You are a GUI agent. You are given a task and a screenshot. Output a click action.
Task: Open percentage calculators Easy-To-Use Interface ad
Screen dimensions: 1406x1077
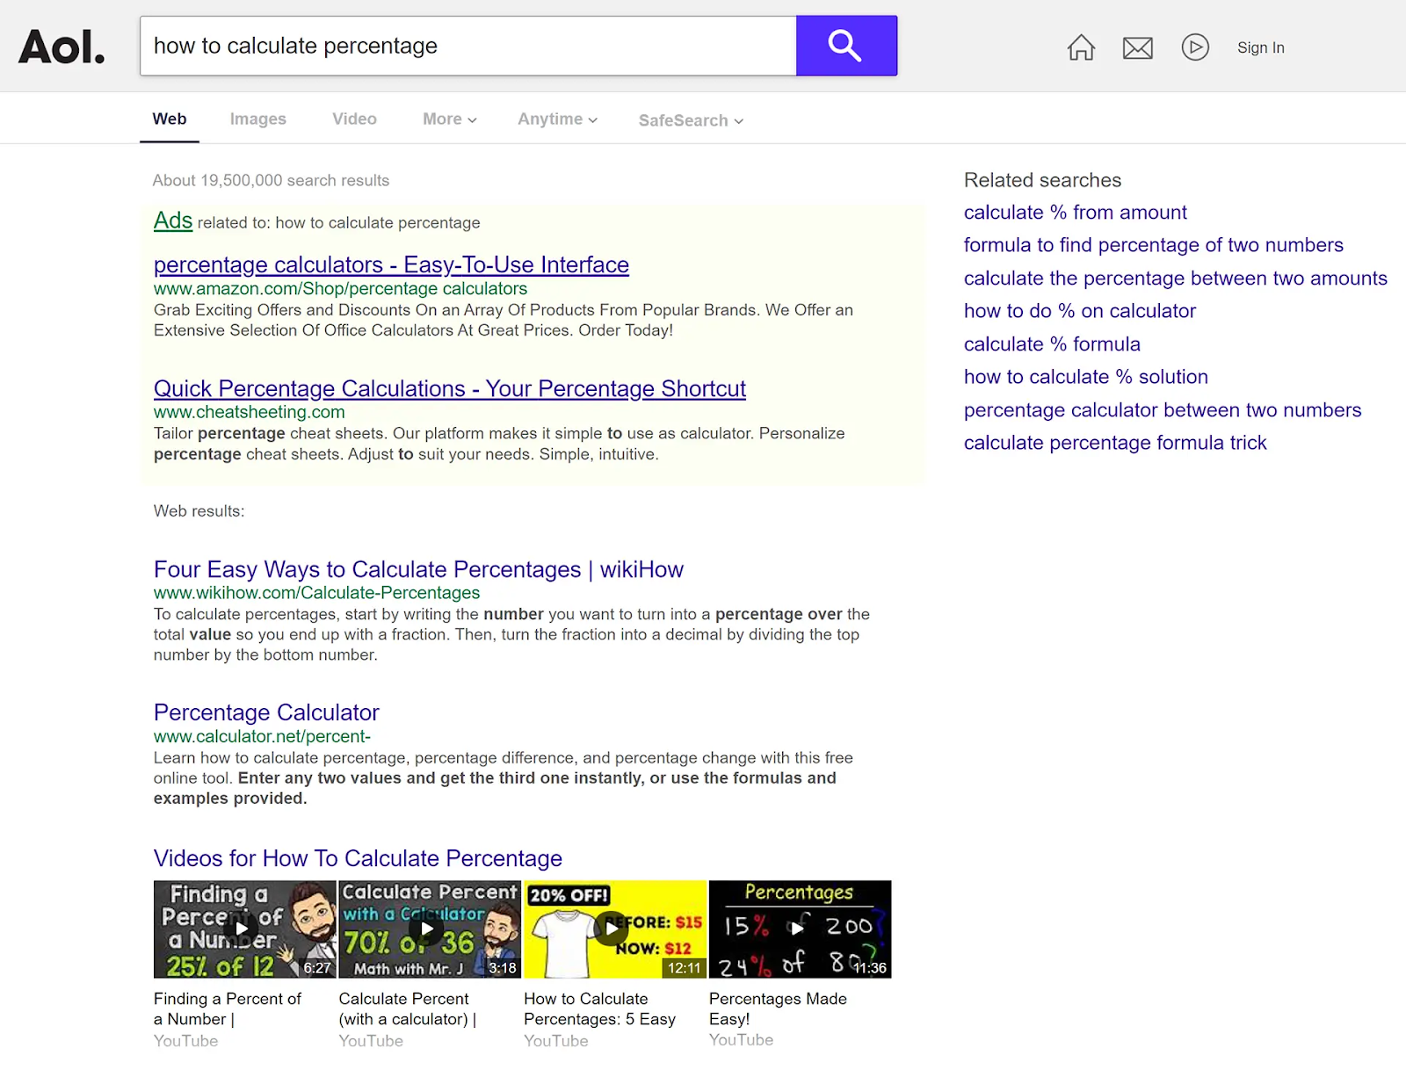(391, 264)
